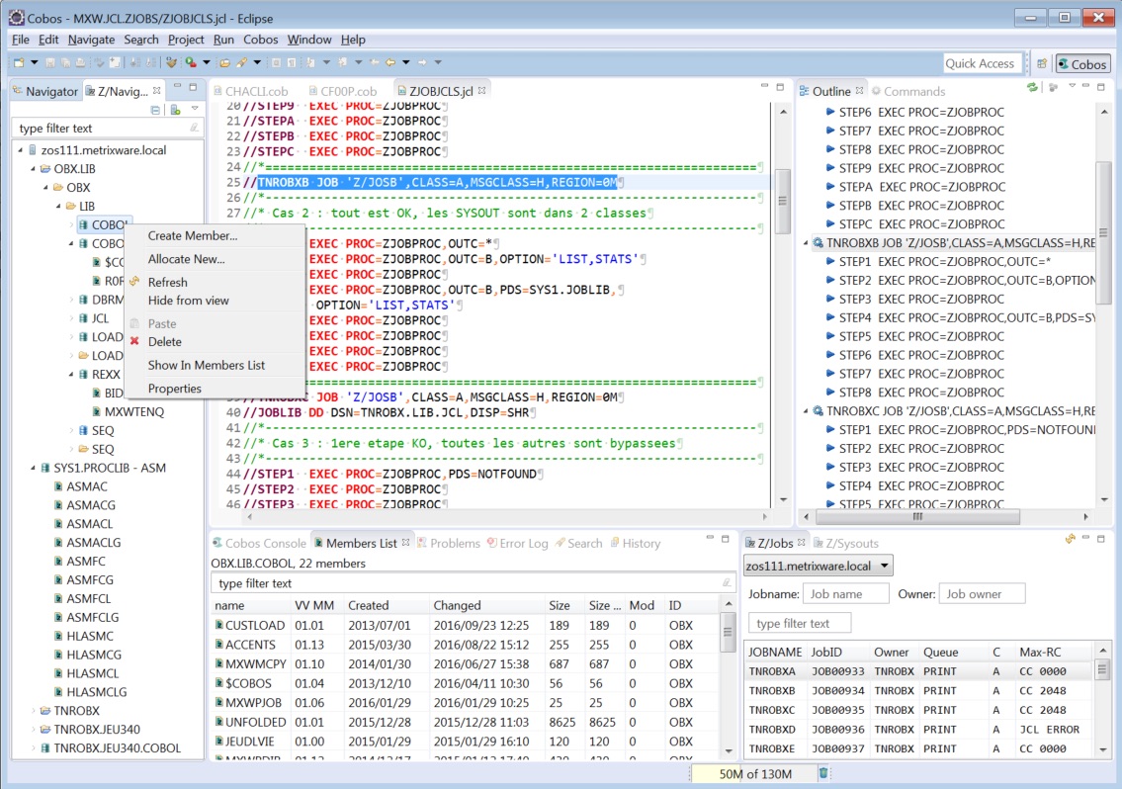Choose Allocate New... in context menu
The image size is (1122, 789).
tap(215, 259)
